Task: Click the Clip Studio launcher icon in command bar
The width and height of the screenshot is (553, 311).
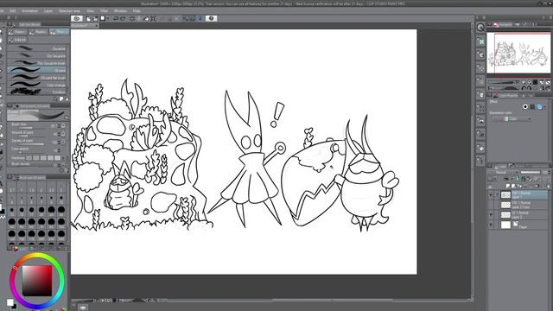Action: (x=77, y=18)
